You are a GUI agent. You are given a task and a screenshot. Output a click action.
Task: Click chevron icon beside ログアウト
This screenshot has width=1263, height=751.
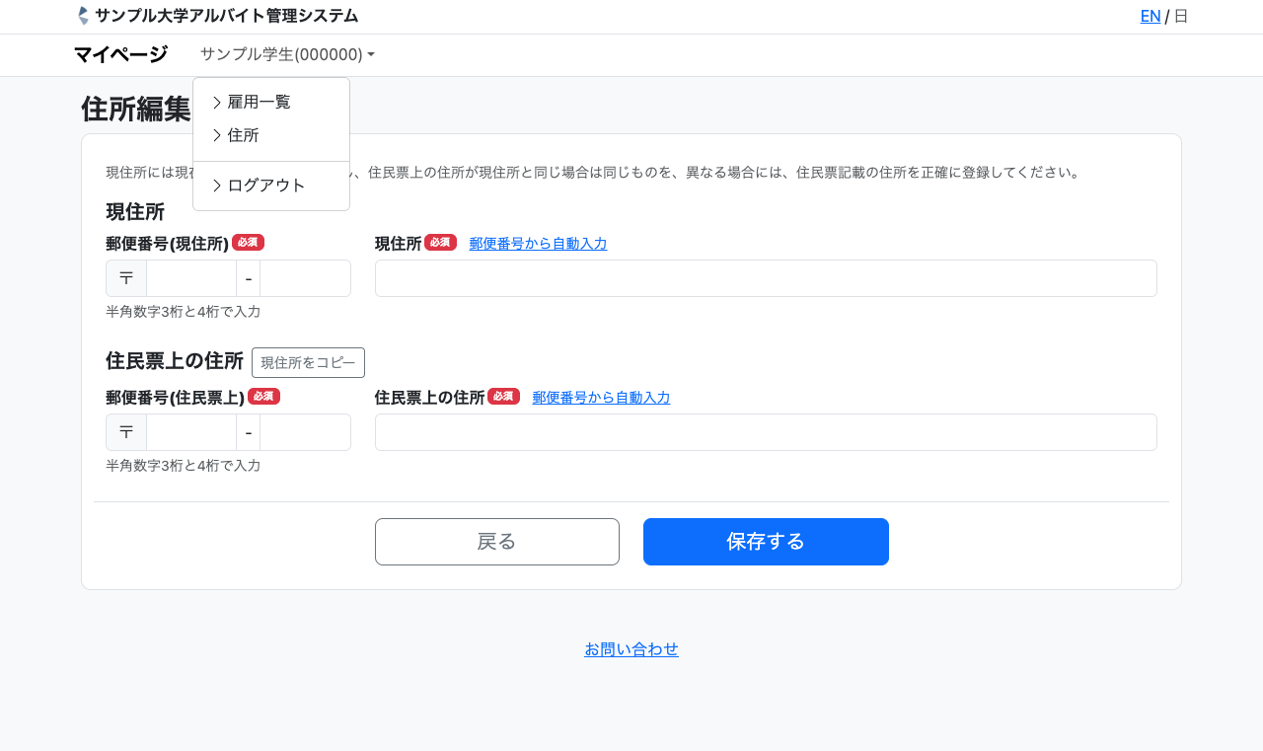pos(217,186)
